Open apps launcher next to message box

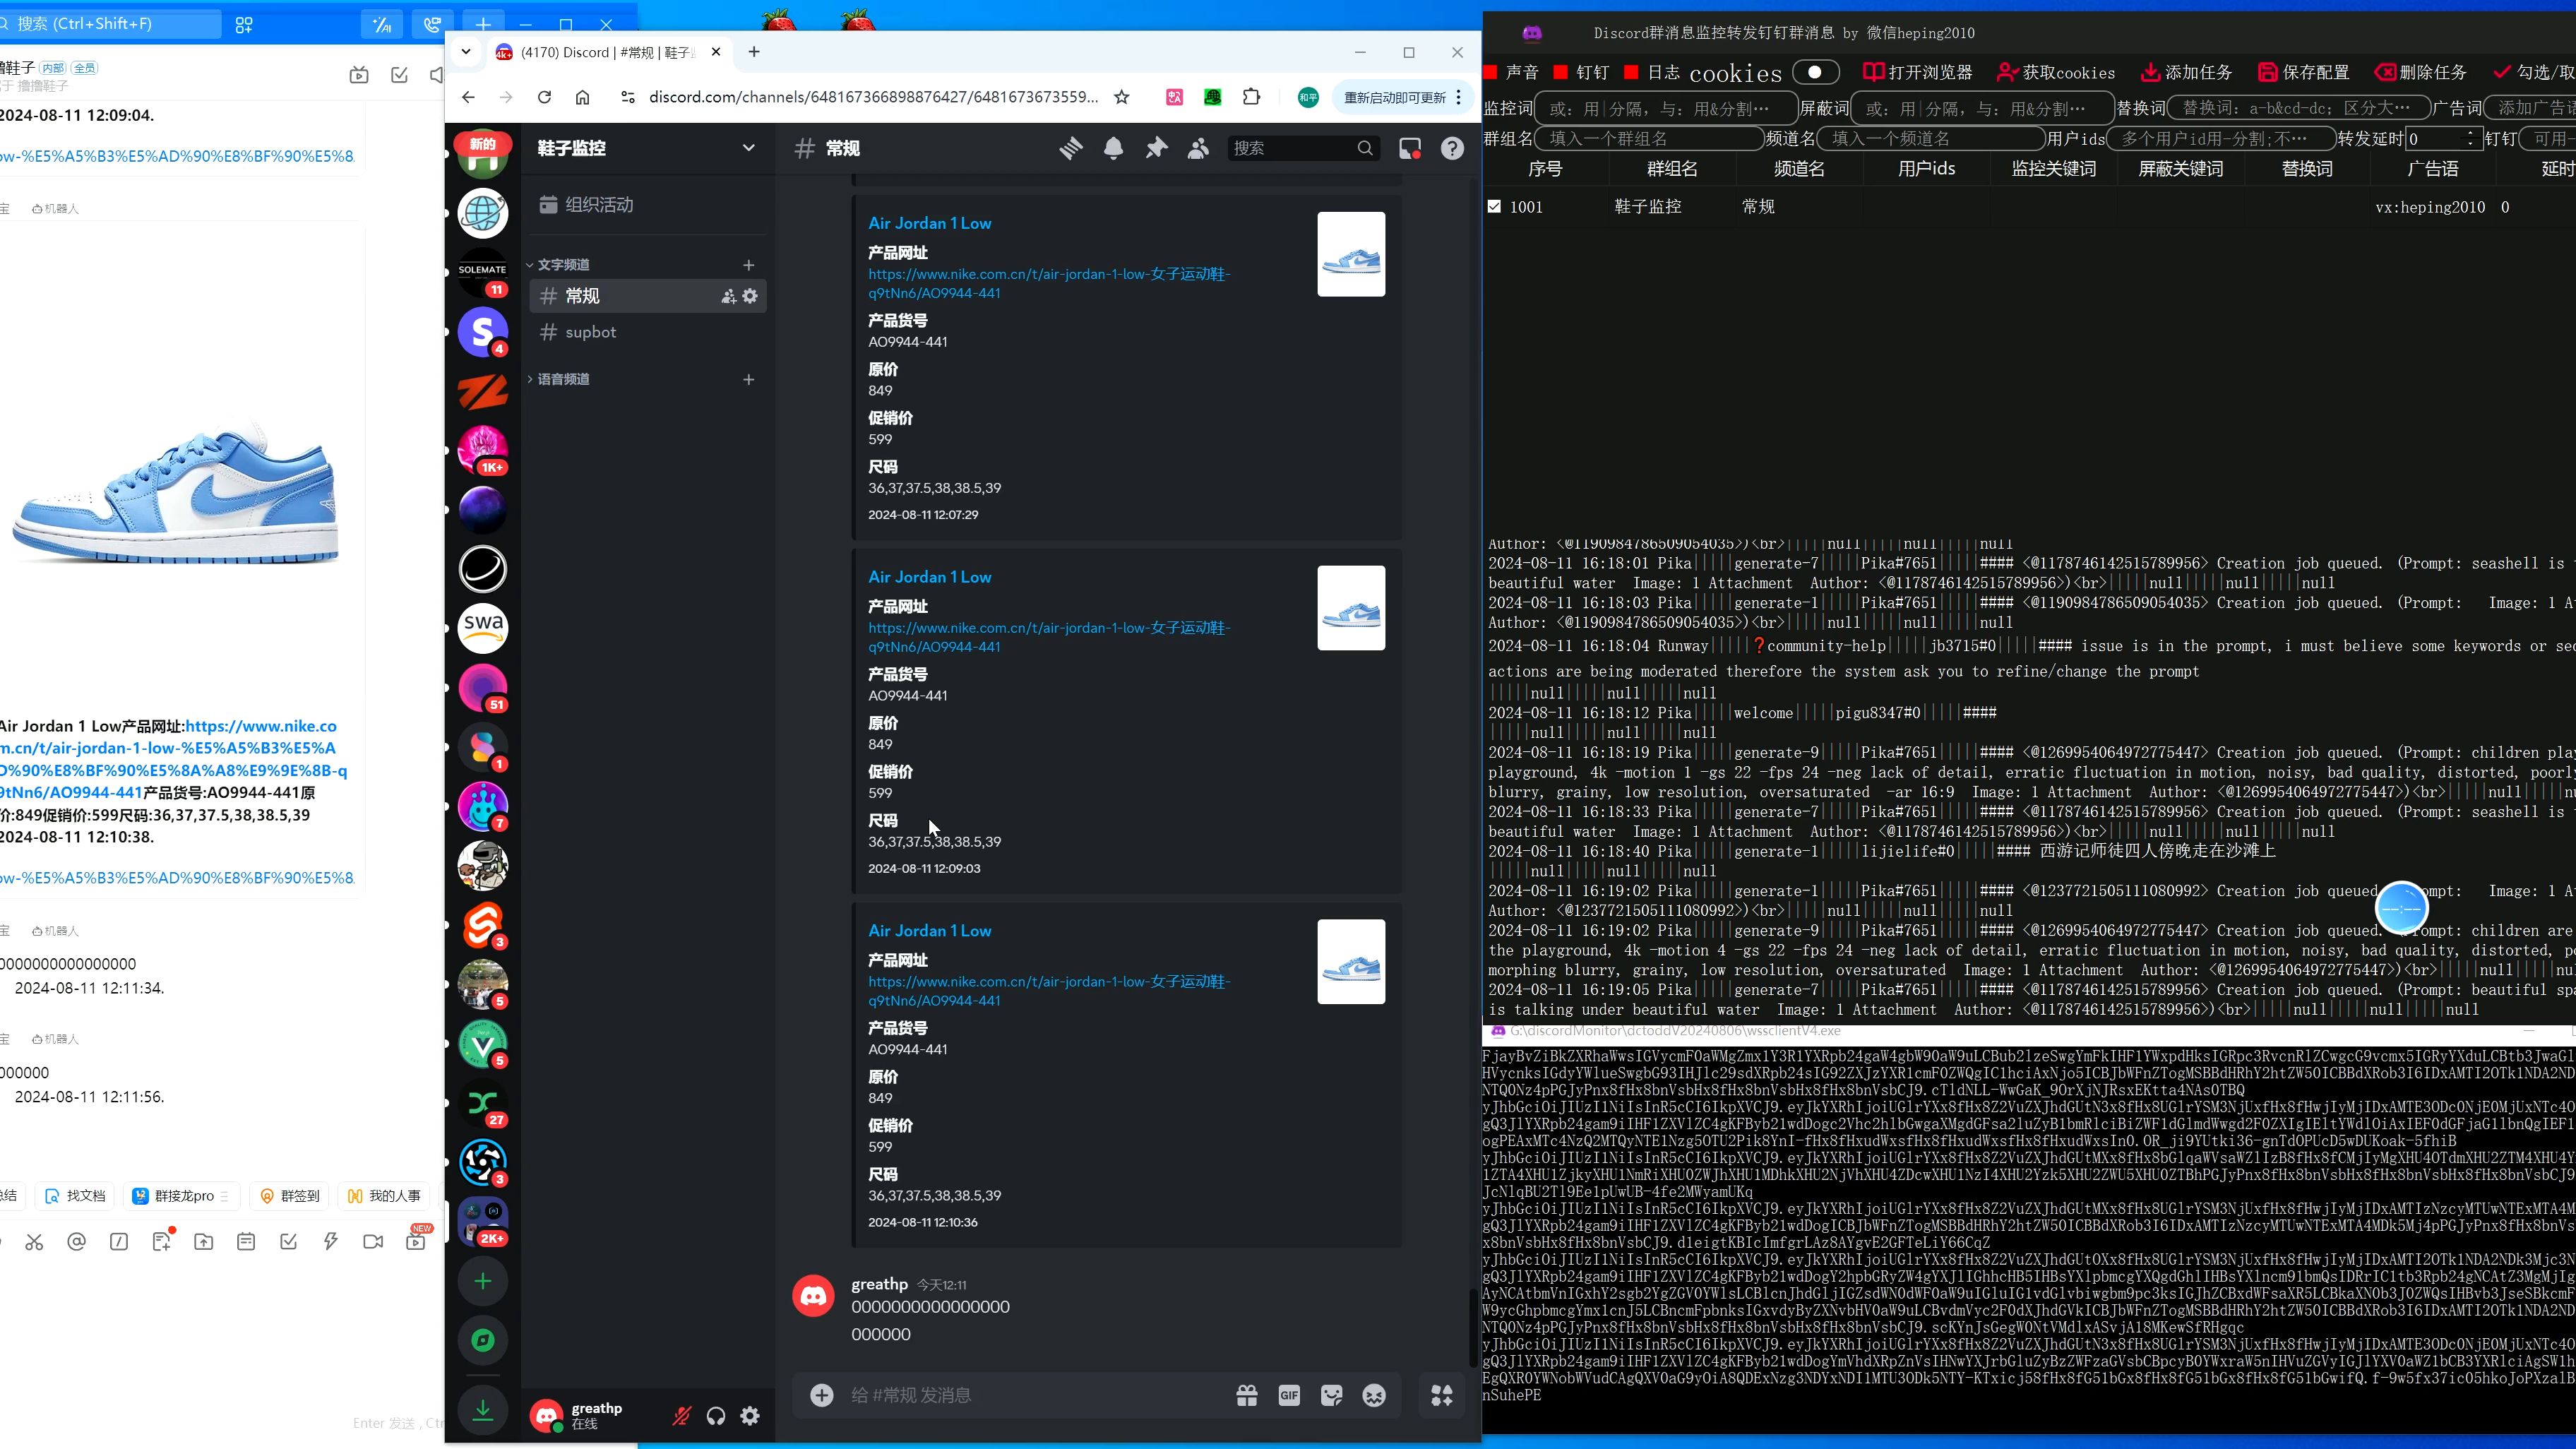pos(1442,1395)
